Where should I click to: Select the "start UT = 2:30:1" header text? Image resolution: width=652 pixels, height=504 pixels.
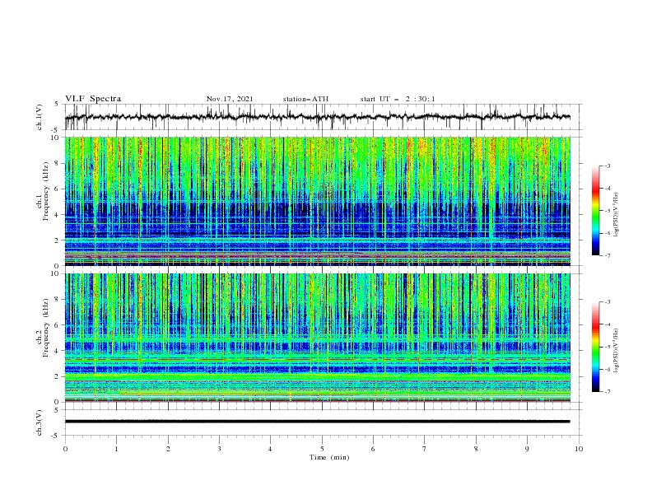[398, 99]
